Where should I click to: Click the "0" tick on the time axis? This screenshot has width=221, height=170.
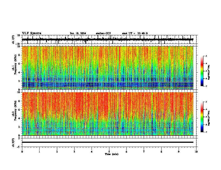[22, 152]
